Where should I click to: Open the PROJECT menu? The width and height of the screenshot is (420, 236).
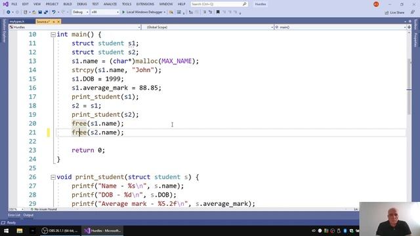(52, 4)
